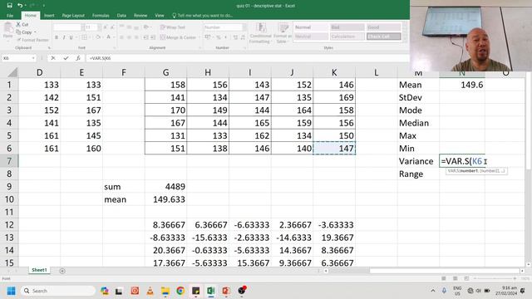Switch to the Data tab
532x299 pixels.
(121, 15)
